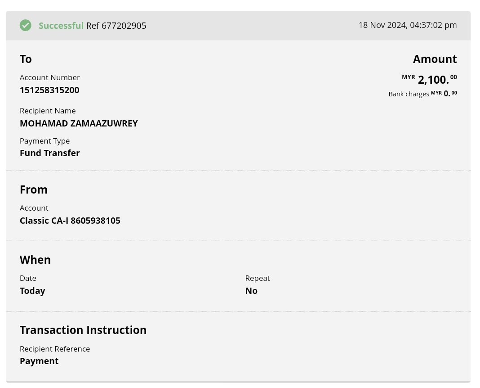Click the To section heading
The height and width of the screenshot is (388, 480).
[x=26, y=59]
